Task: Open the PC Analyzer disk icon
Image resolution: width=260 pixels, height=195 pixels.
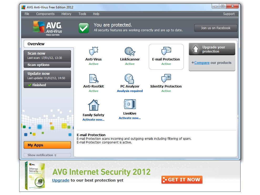Action: coord(129,78)
